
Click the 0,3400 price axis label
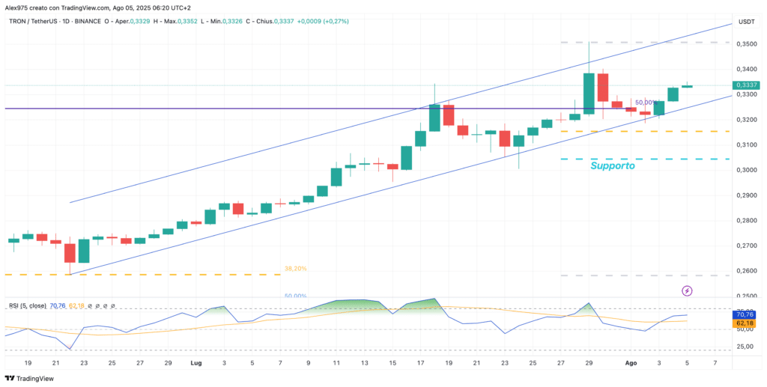[x=748, y=69]
